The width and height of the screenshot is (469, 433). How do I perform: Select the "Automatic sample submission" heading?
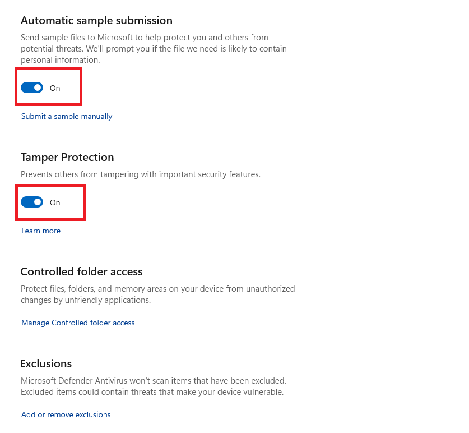point(96,21)
